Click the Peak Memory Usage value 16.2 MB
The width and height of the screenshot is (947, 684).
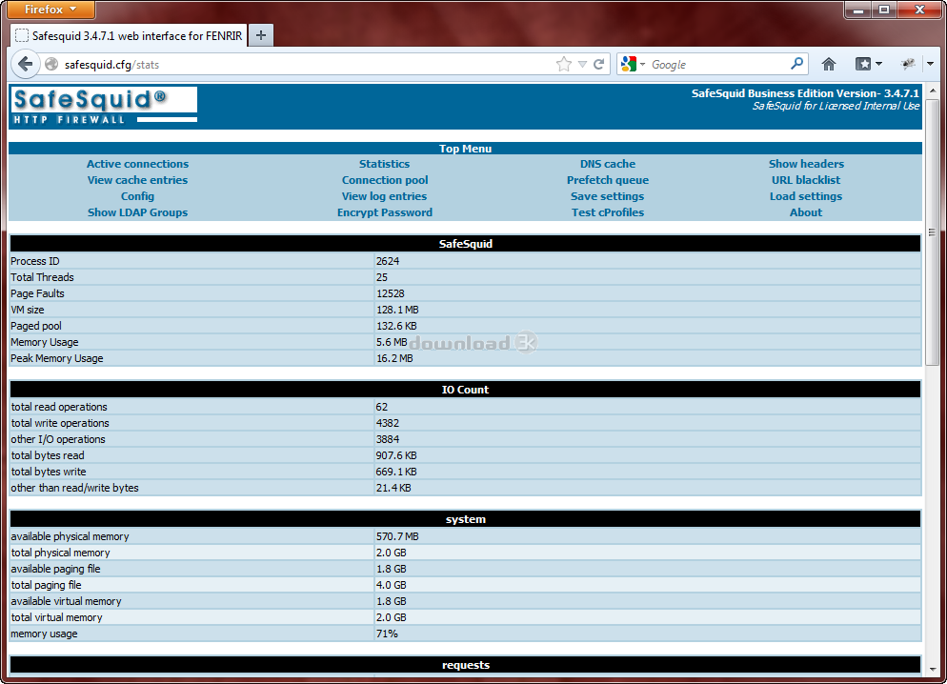coord(394,358)
